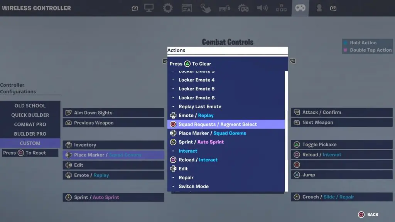Open the Touch and Motion settings icon
The height and width of the screenshot is (222, 395).
click(206, 8)
